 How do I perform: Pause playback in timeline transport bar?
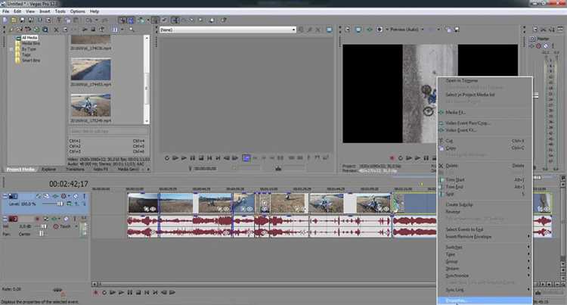(x=130, y=292)
